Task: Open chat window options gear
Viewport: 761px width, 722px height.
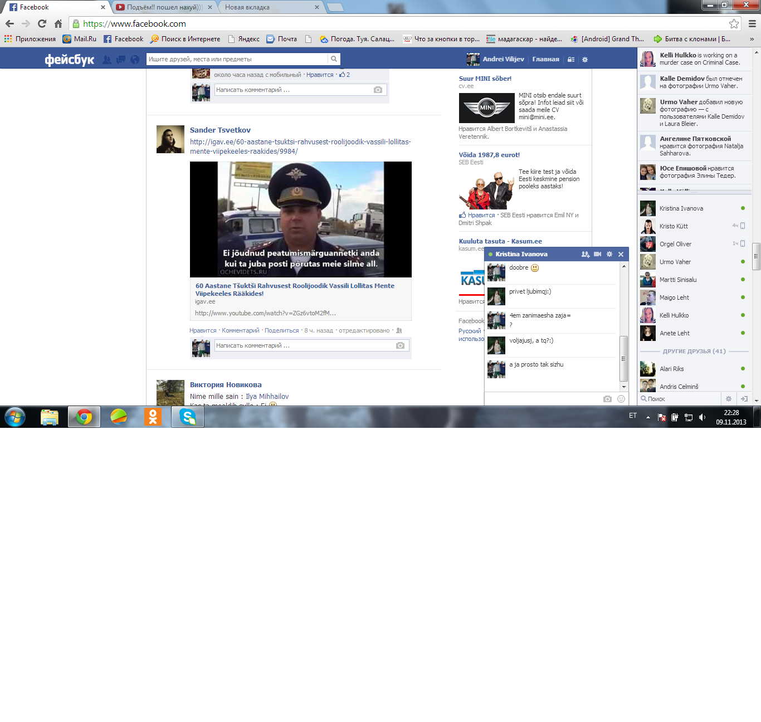Action: pyautogui.click(x=609, y=254)
